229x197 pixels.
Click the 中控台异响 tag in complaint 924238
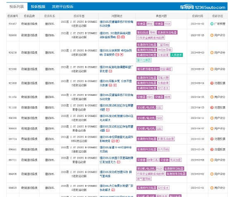click(165, 50)
